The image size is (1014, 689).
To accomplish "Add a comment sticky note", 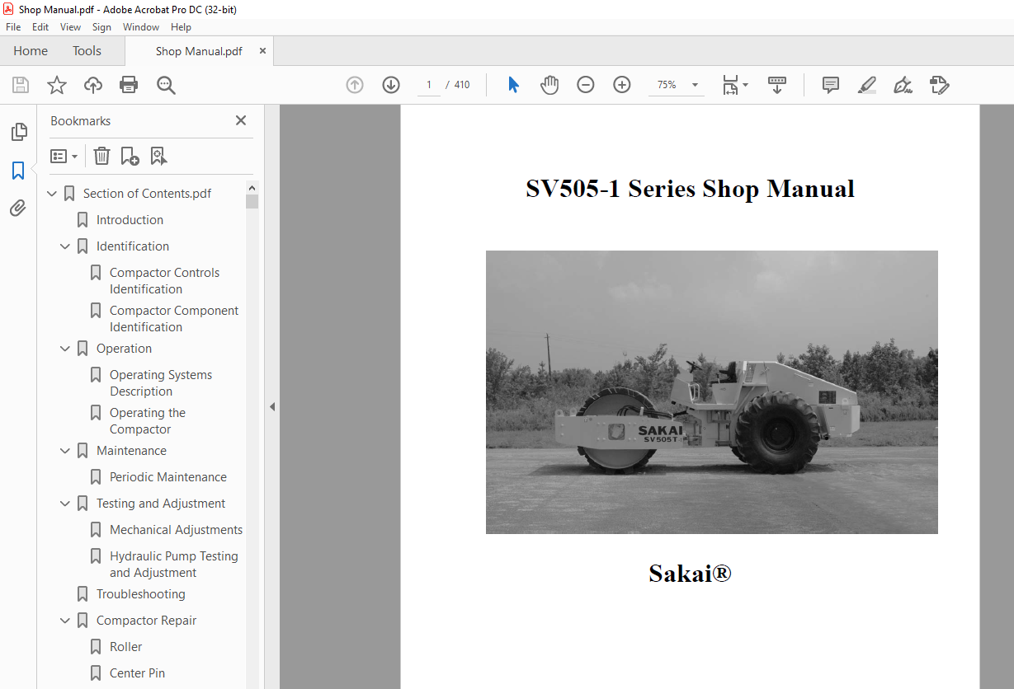I will (x=831, y=85).
